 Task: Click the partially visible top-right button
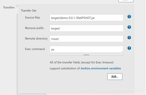126,1
